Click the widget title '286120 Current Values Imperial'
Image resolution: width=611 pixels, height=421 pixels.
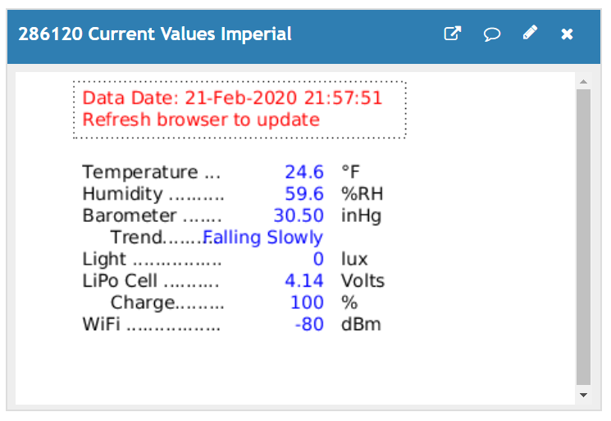(155, 34)
